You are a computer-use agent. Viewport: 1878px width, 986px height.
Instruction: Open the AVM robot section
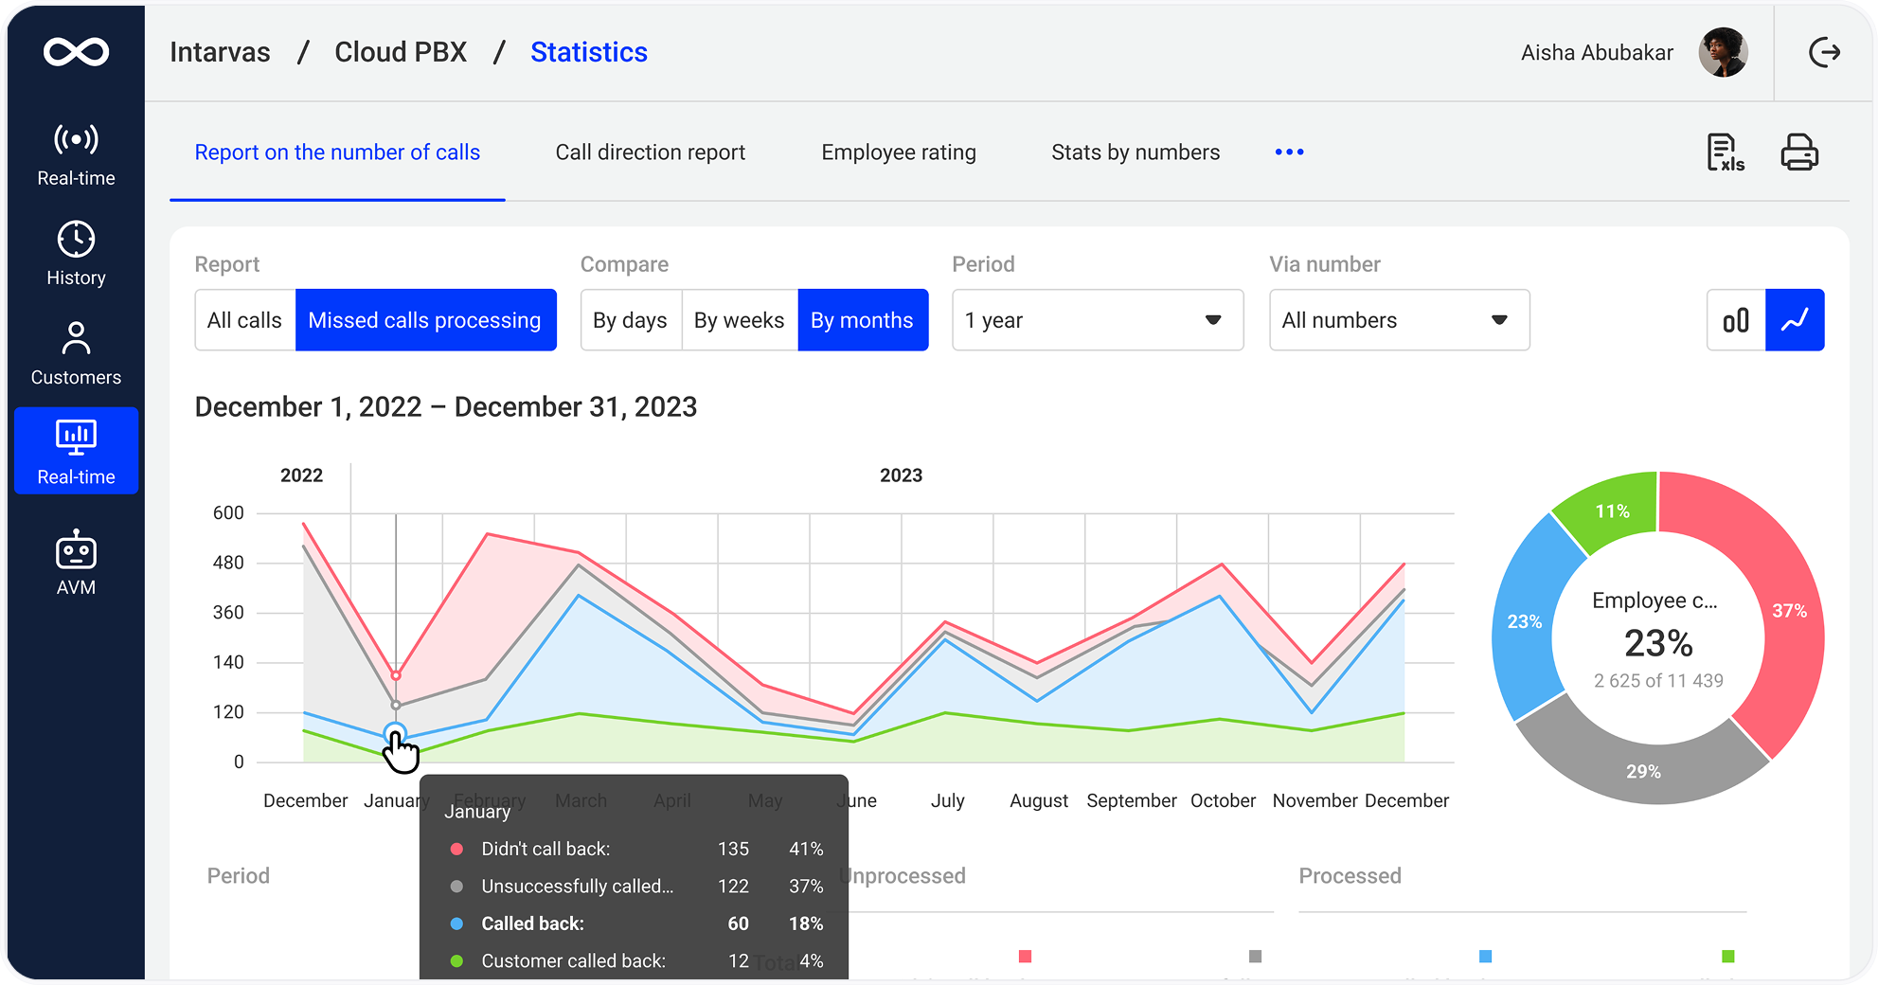click(x=76, y=559)
